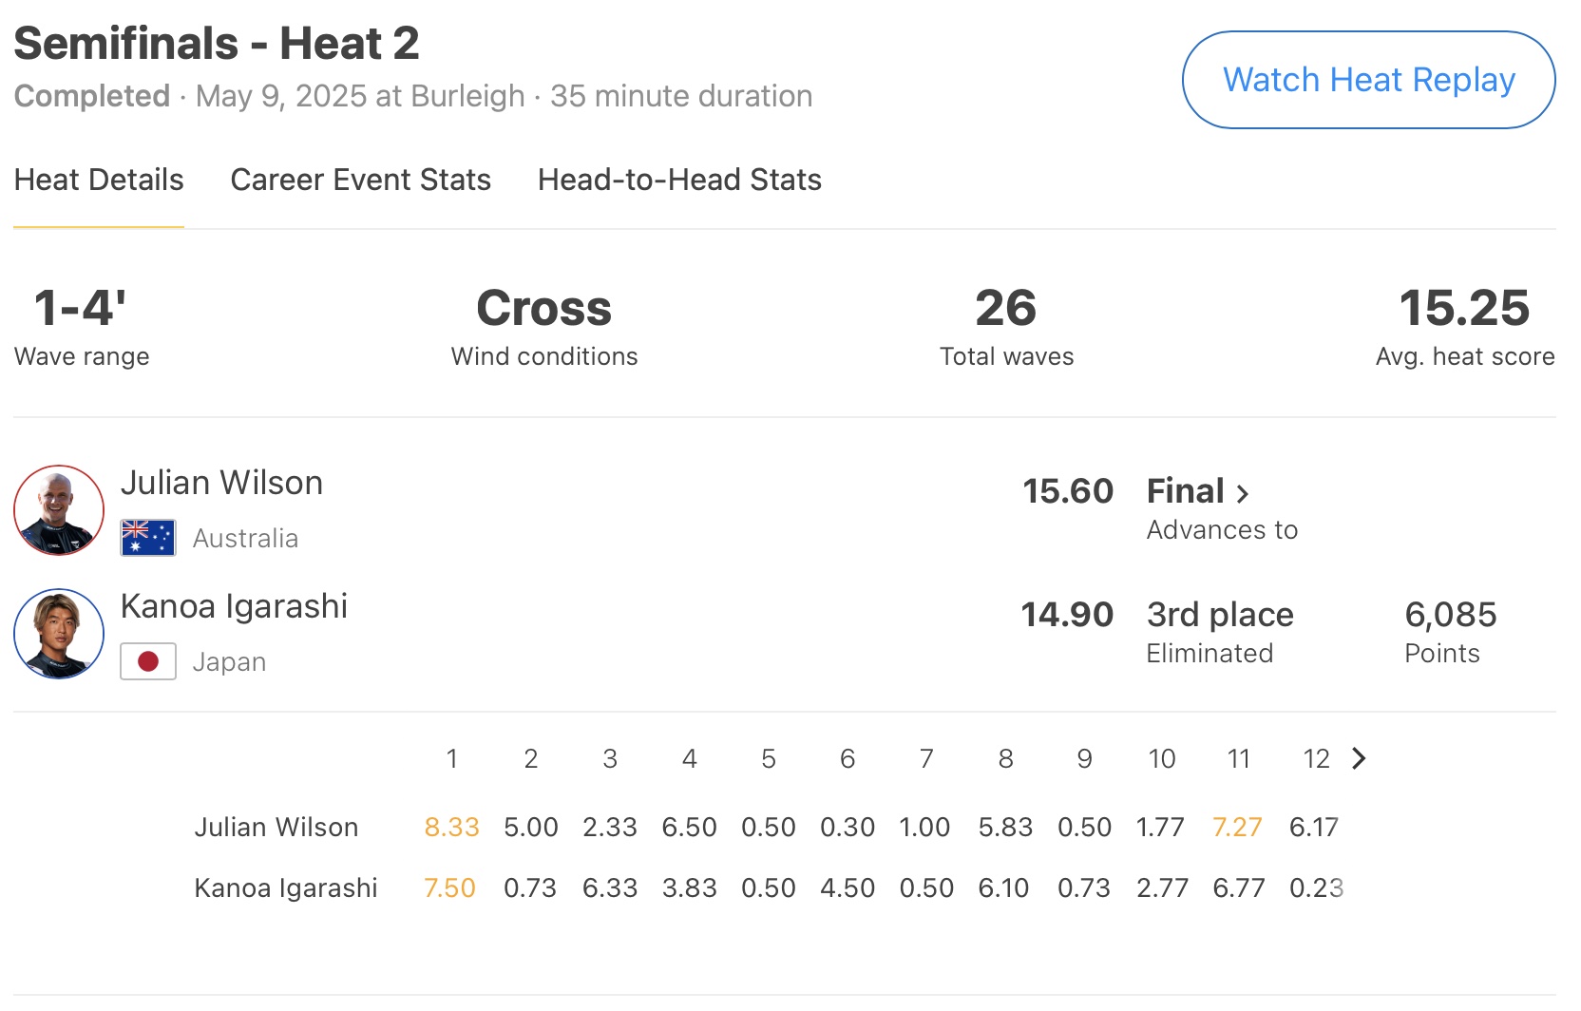Click Julian Wilson's profile photo
The image size is (1581, 1011).
[59, 510]
